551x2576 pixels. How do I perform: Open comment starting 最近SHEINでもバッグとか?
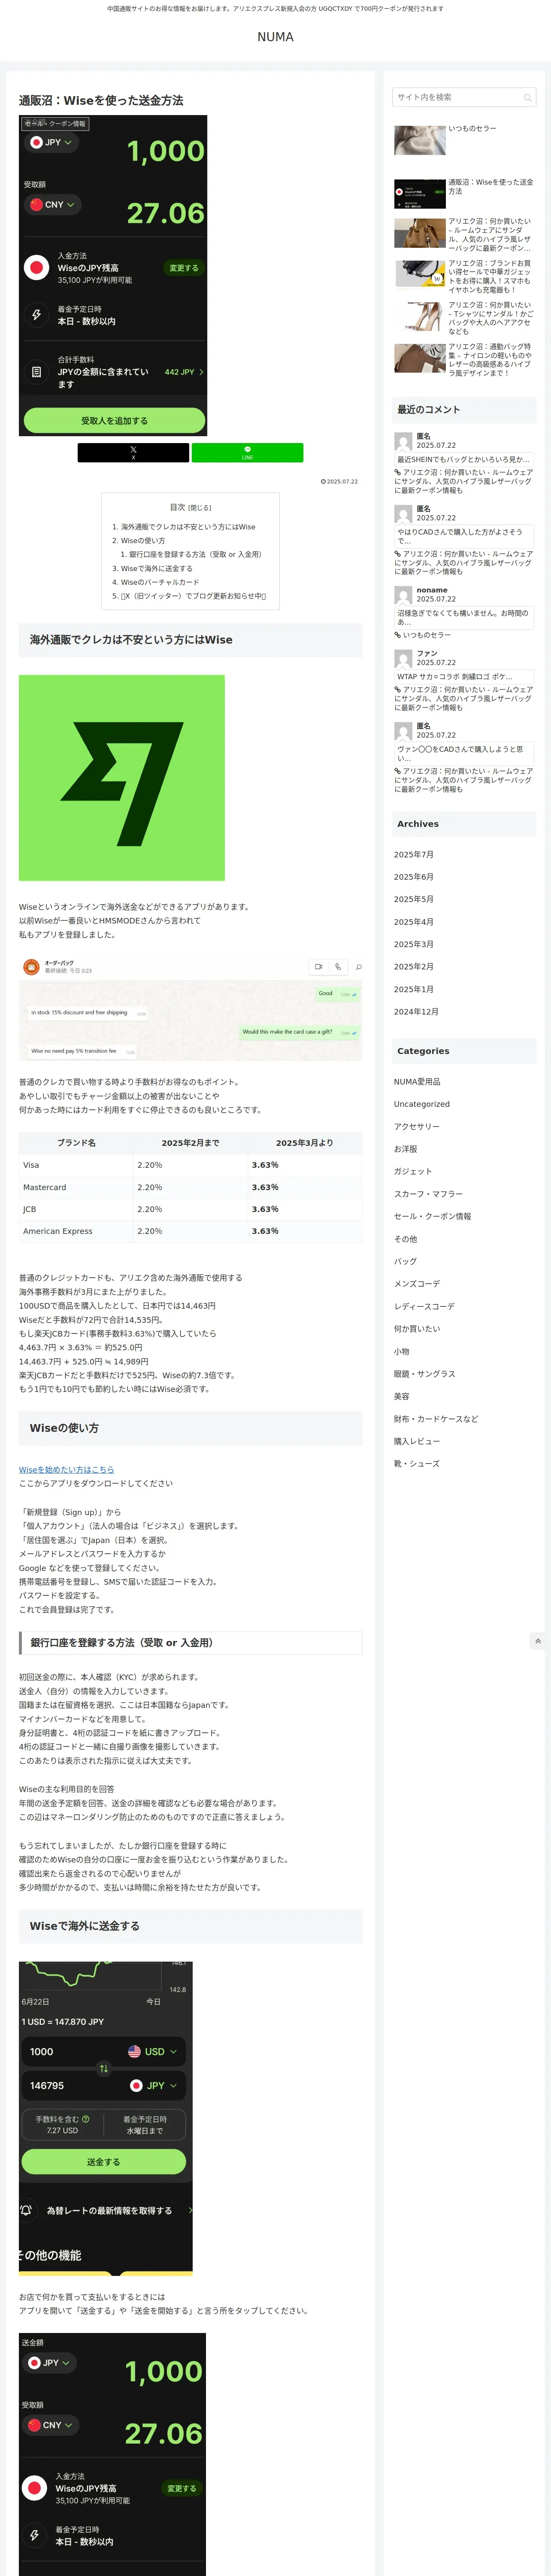click(x=464, y=460)
